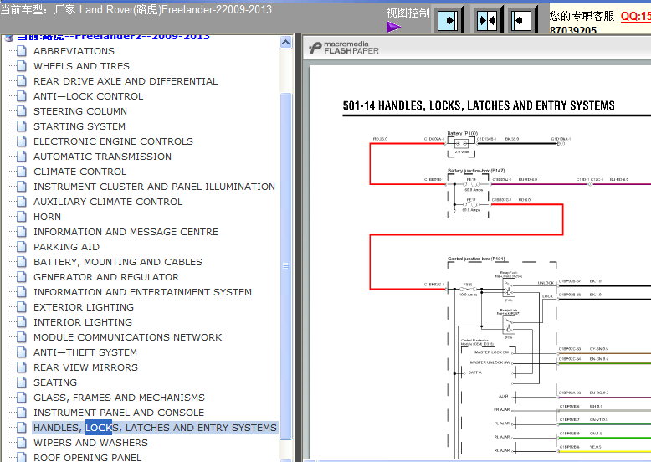Image resolution: width=651 pixels, height=462 pixels.
Task: Select REAR DRIVE AXLE AND DIFFERENTIAL
Action: pyautogui.click(x=126, y=81)
